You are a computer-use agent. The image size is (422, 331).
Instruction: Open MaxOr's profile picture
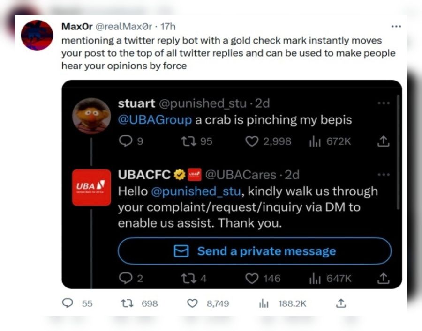click(37, 35)
